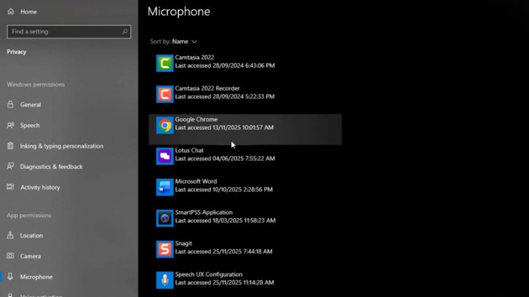Viewport: 529px width, 297px height.
Task: Click the SmartPSS Application name
Action: pyautogui.click(x=204, y=212)
